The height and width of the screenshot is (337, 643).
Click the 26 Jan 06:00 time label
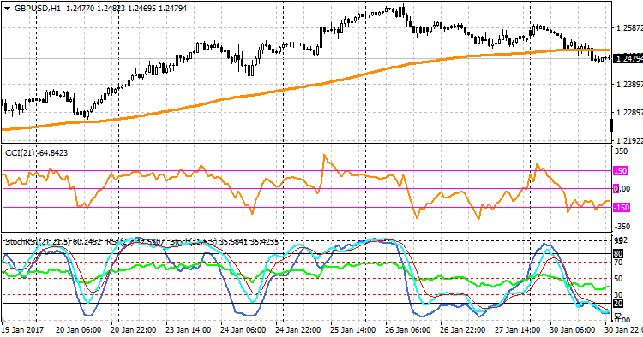[x=407, y=329]
